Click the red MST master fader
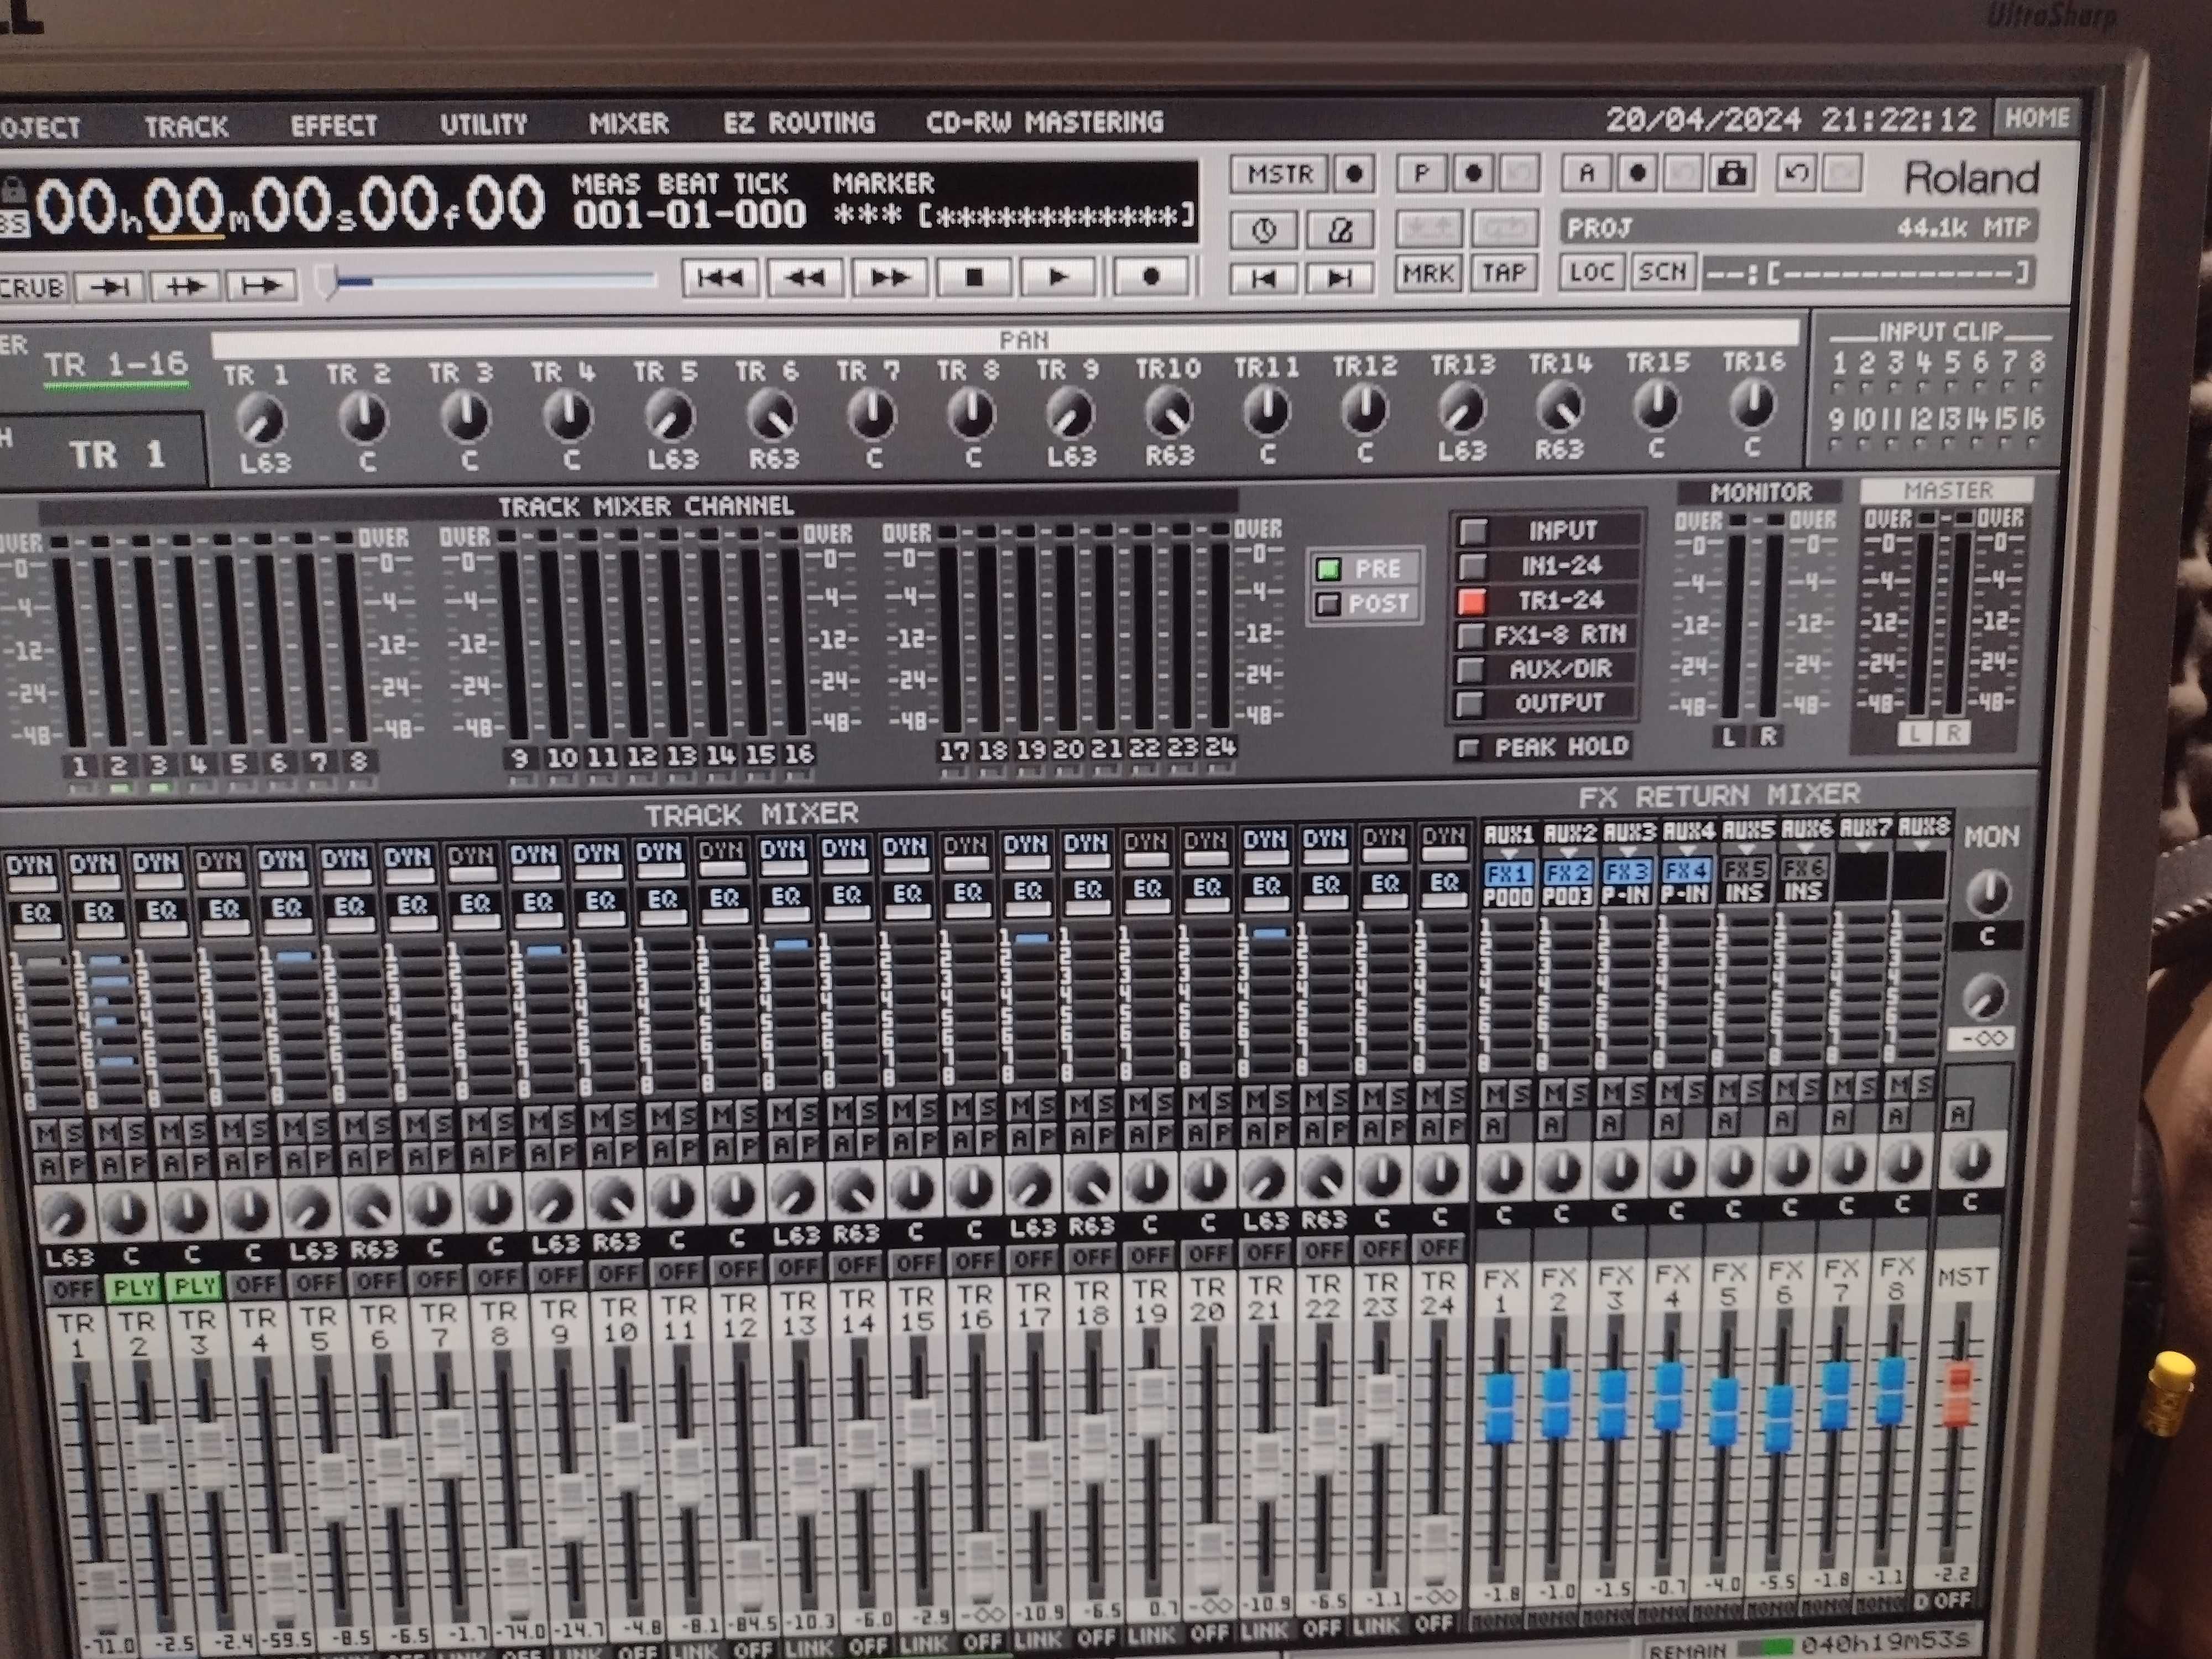Viewport: 2212px width, 1659px height. pyautogui.click(x=1957, y=1393)
